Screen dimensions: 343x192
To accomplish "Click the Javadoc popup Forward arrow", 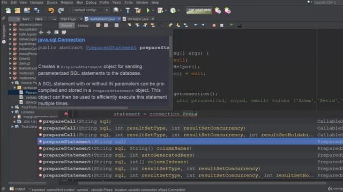I will tap(49, 33).
